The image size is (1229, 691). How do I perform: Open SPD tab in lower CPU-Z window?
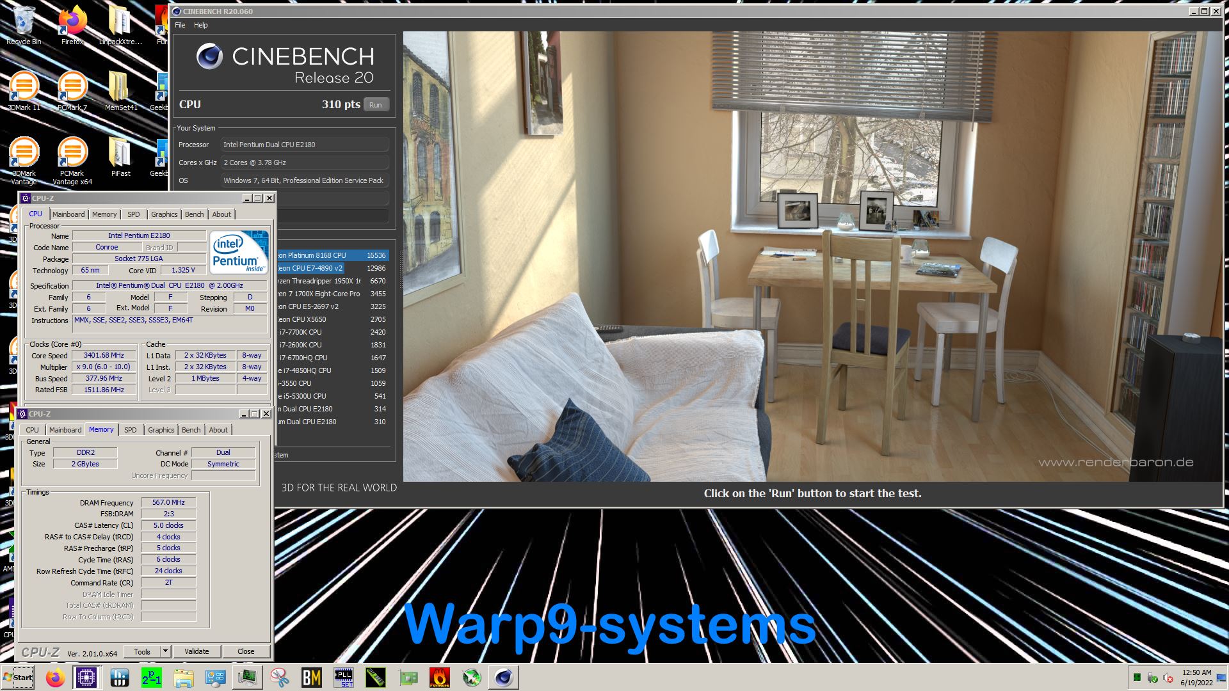[x=131, y=430]
